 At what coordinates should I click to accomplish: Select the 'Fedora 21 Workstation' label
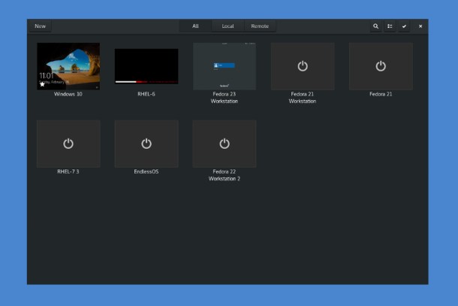(303, 98)
